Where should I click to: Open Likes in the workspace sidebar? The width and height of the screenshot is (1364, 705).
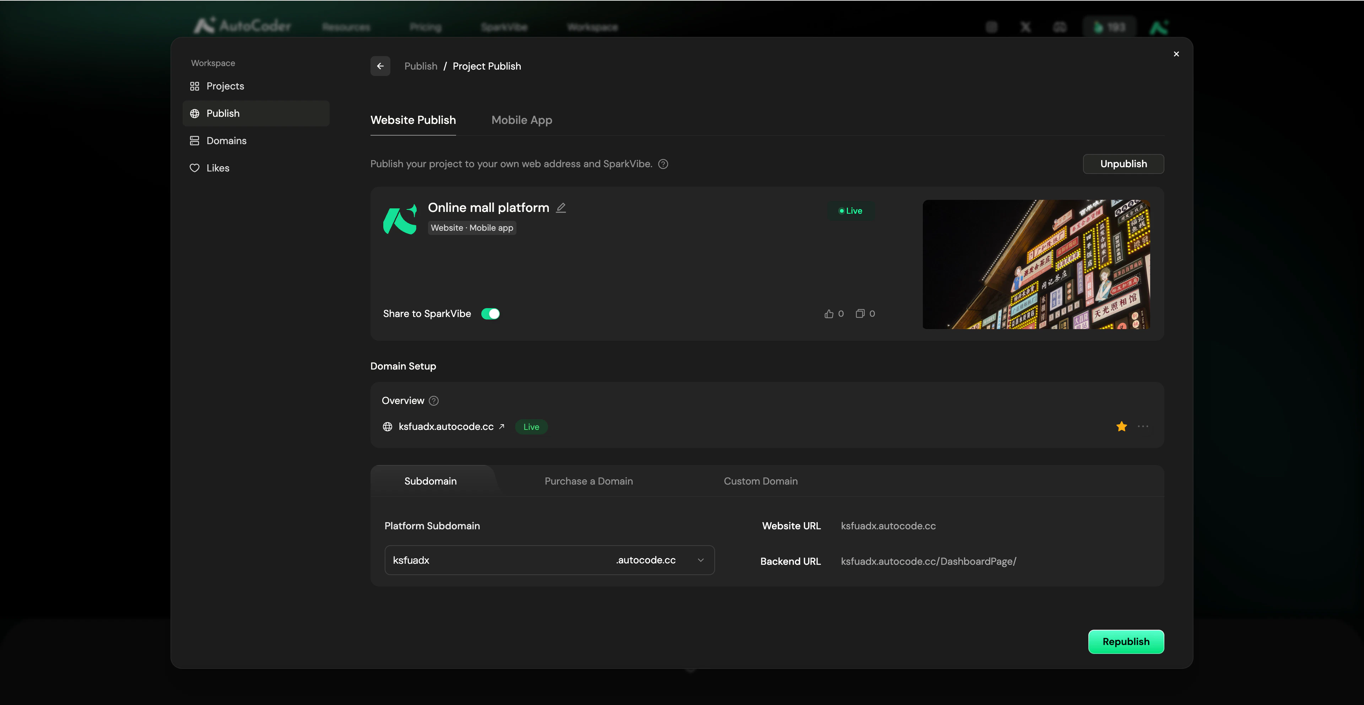tap(218, 168)
